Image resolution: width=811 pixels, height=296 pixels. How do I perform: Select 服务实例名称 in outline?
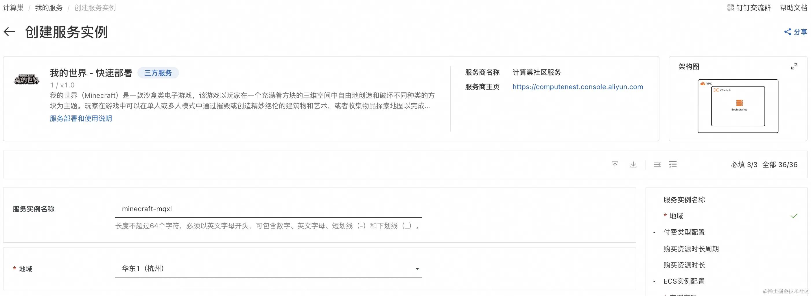click(684, 200)
